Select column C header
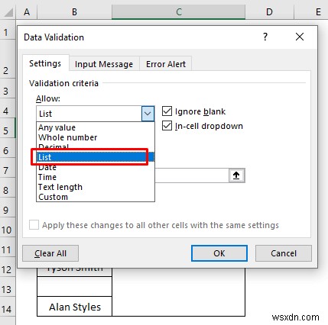 point(178,12)
